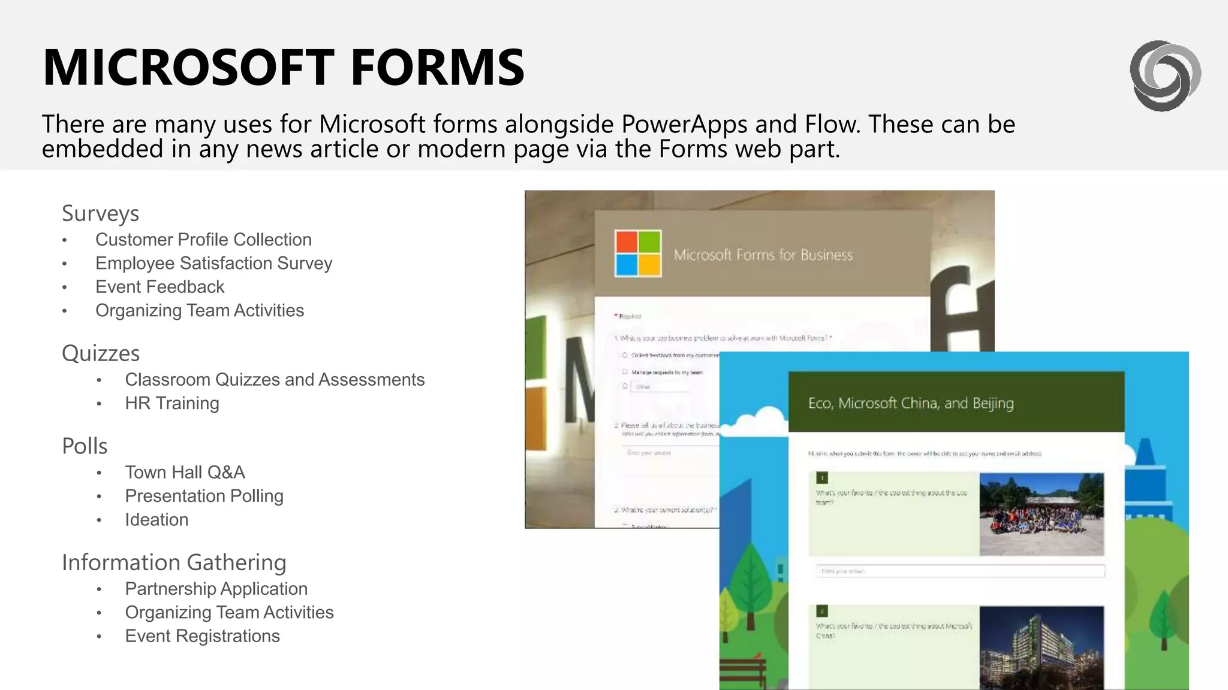Click the 'Eco, Microsoft China, and Beijing' form title
The height and width of the screenshot is (690, 1228).
click(x=911, y=403)
